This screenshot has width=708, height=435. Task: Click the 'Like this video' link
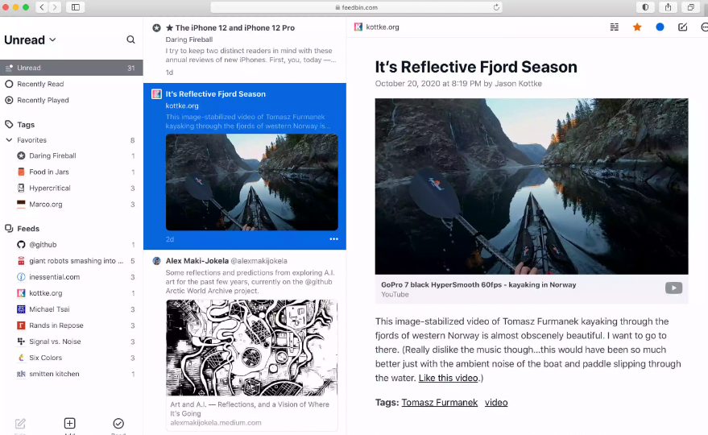click(449, 378)
